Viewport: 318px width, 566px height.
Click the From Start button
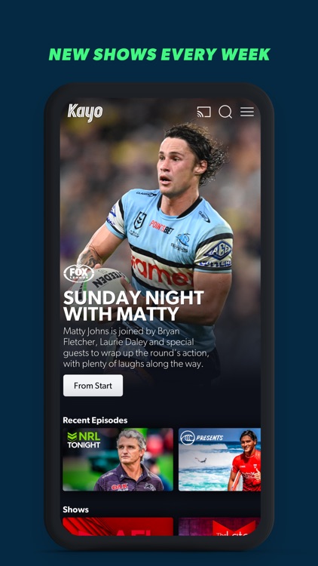pyautogui.click(x=93, y=386)
